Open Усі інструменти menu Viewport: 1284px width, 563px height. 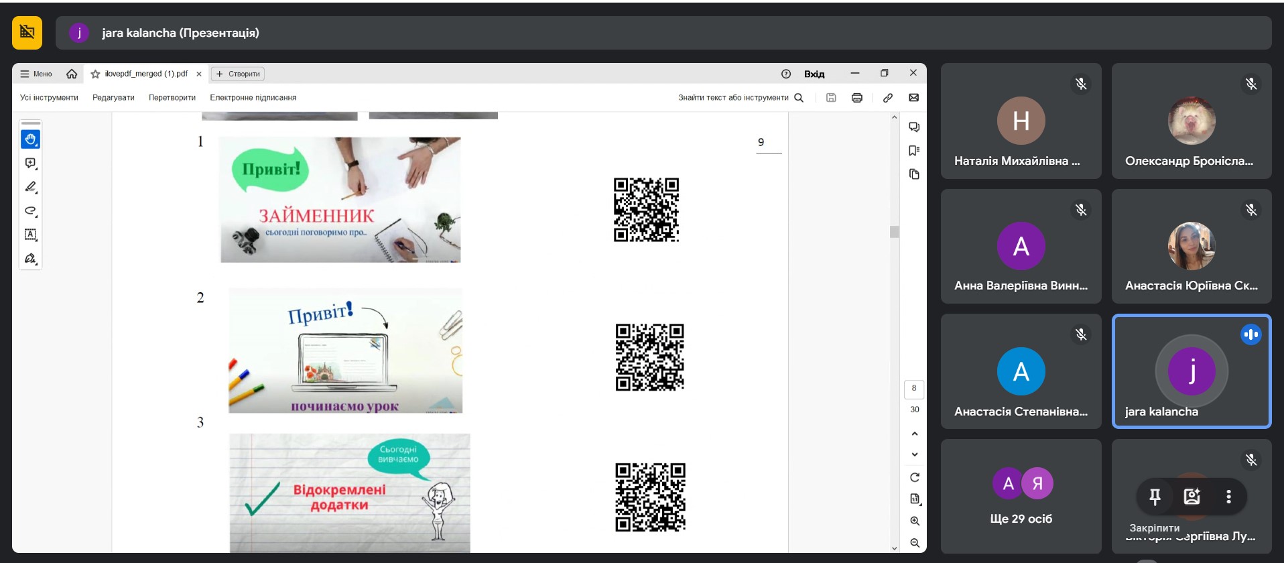tap(49, 97)
